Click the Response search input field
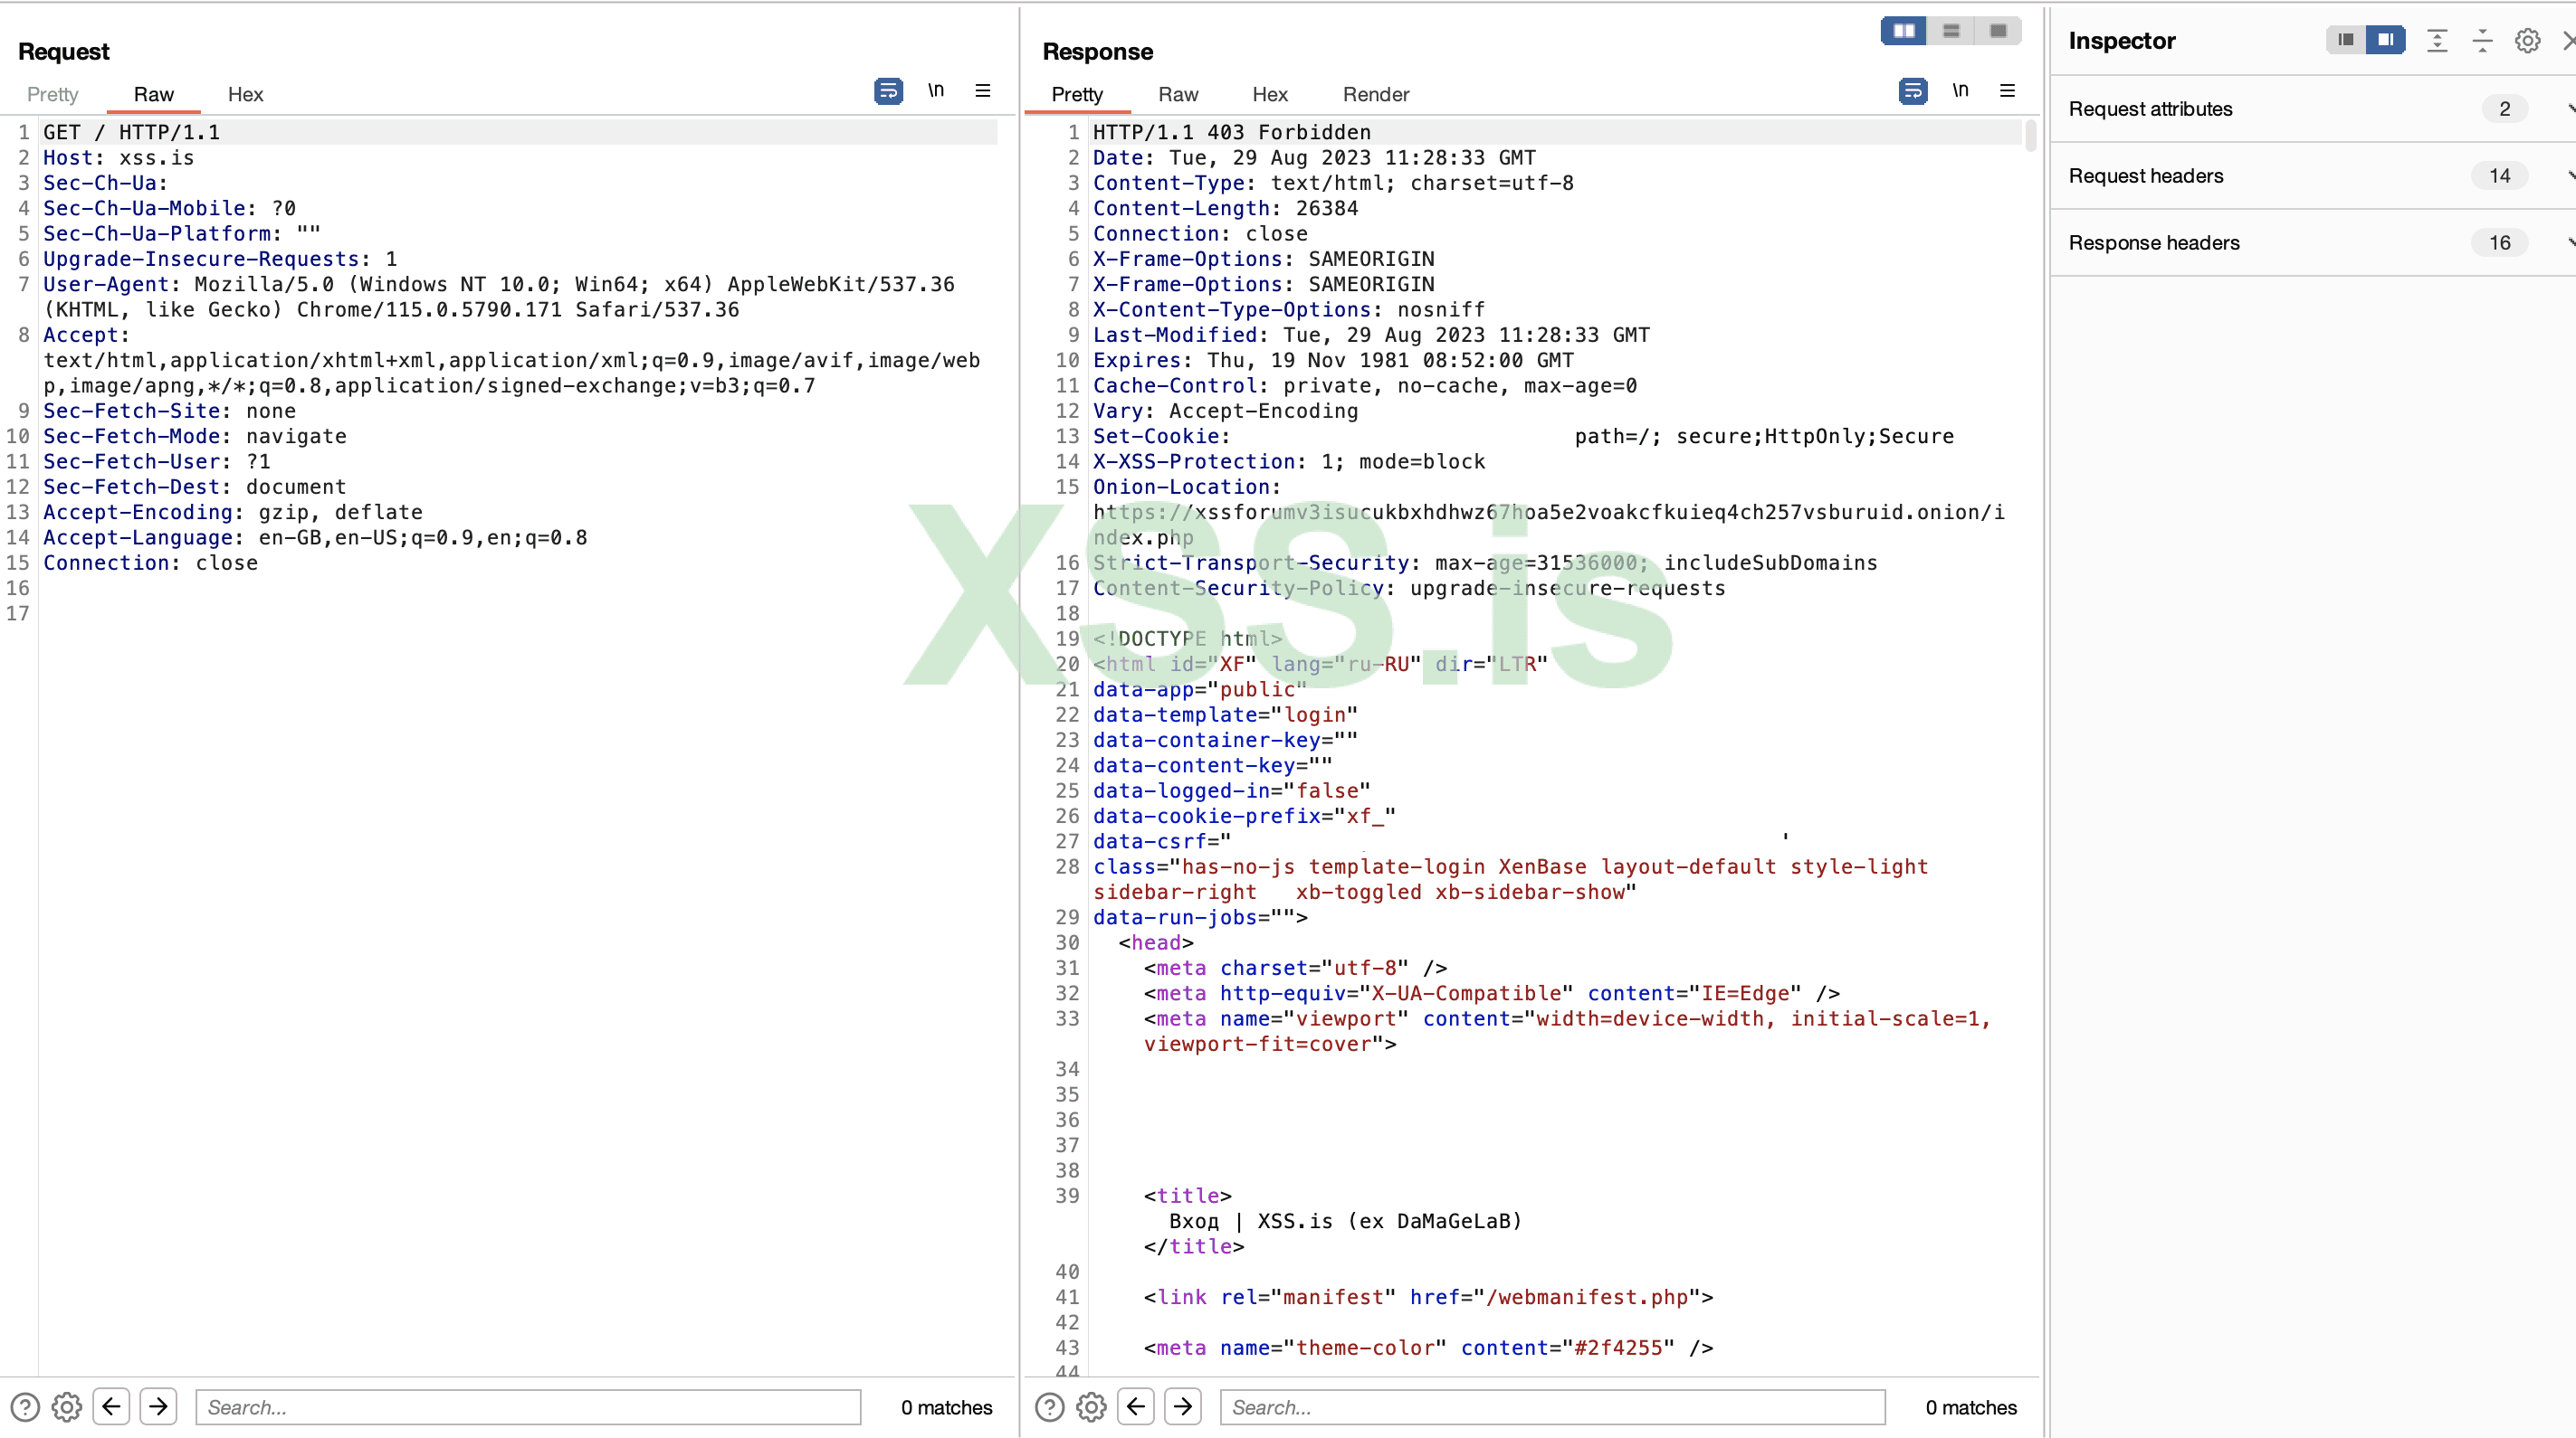2576x1438 pixels. [1551, 1406]
